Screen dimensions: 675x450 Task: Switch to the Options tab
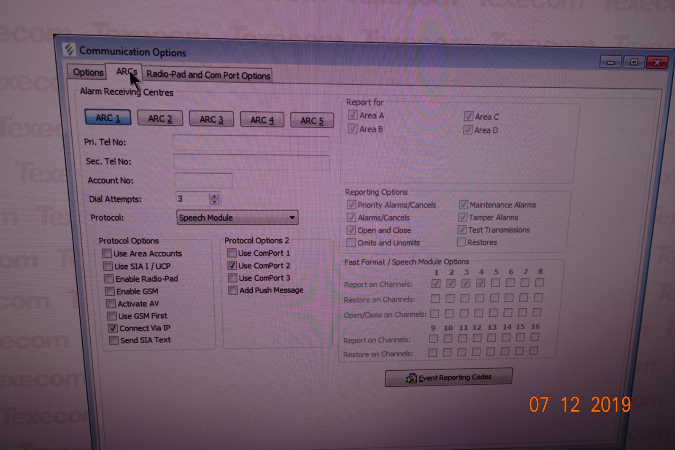[88, 72]
